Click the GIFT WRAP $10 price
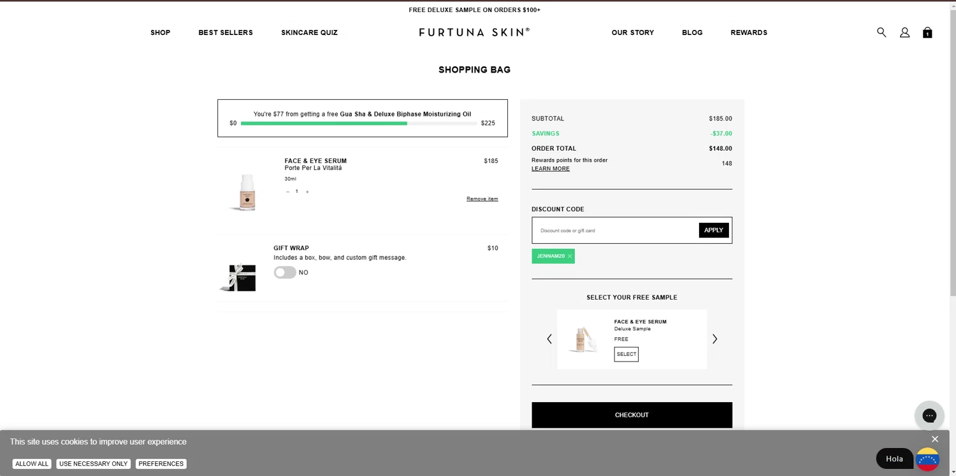Screen dimensions: 956x476 pyautogui.click(x=493, y=248)
